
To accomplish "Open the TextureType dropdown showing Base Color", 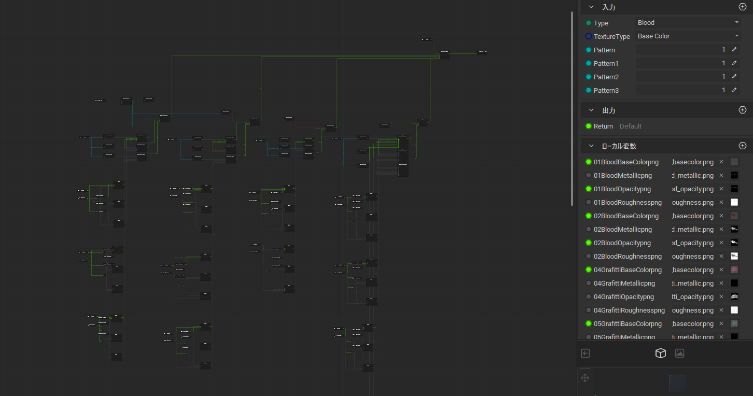I will (688, 36).
